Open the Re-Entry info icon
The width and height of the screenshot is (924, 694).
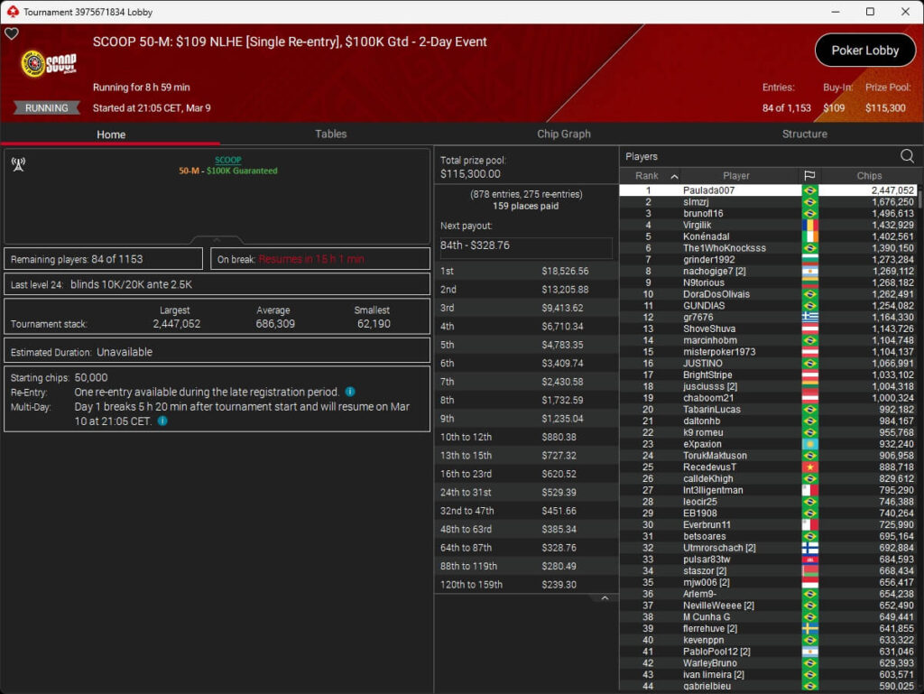(350, 393)
